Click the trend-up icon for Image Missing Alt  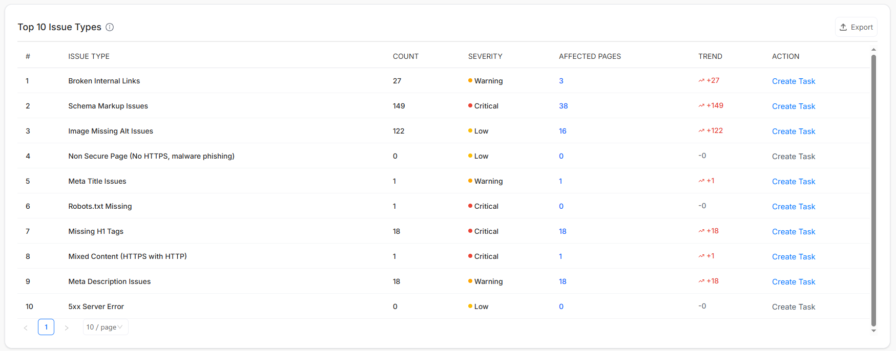[x=701, y=130]
